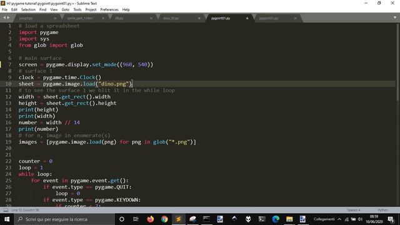Click 'while loop:' on line 24
This screenshot has height=225, width=400.
[35, 174]
